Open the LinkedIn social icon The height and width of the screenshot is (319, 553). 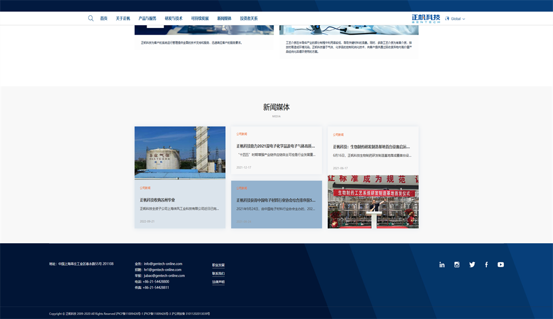442,264
